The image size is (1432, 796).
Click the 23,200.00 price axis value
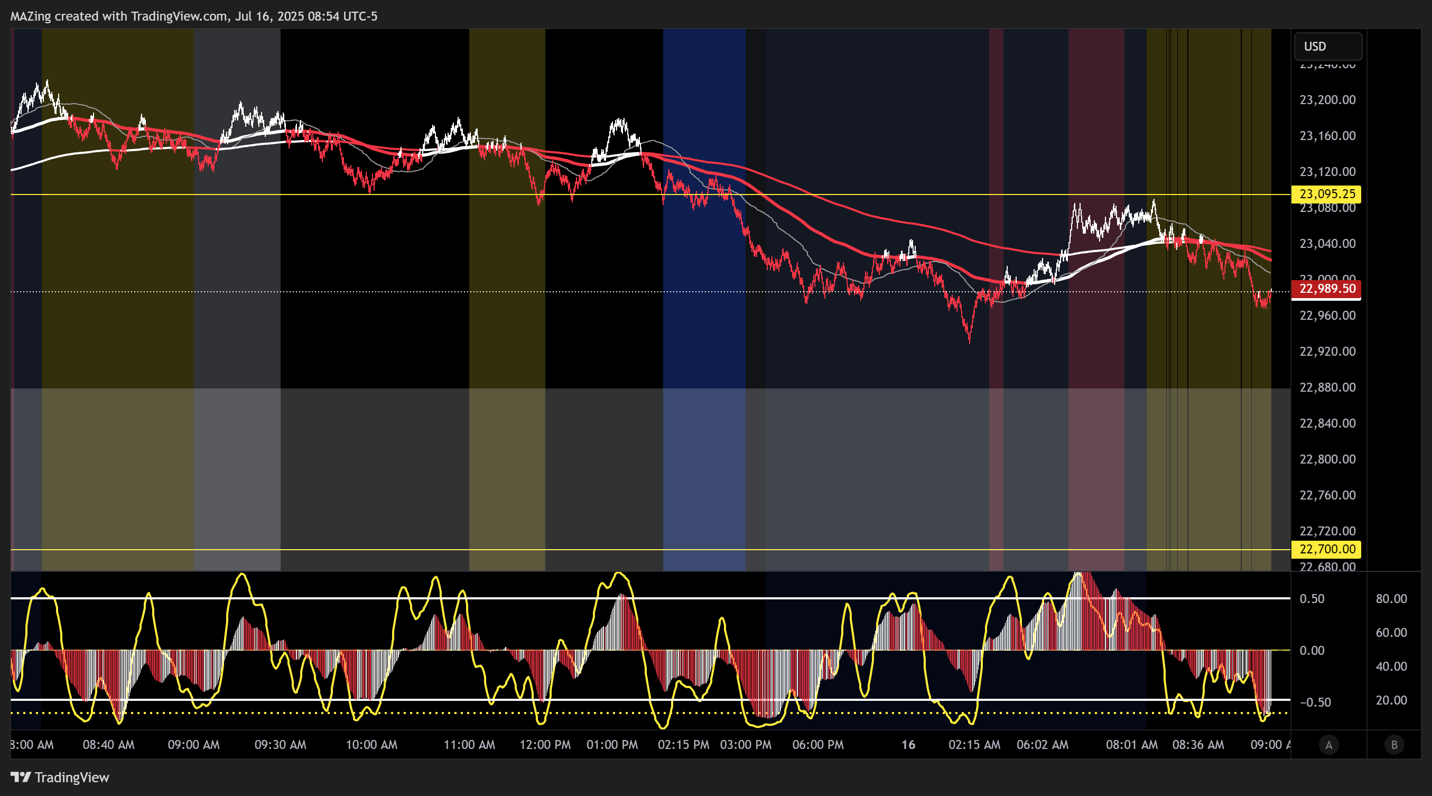click(1327, 100)
